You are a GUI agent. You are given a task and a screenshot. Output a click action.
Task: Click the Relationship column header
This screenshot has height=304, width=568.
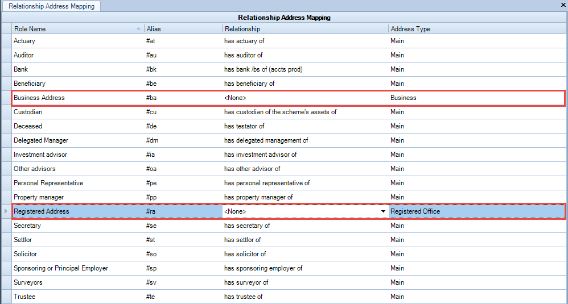point(305,28)
